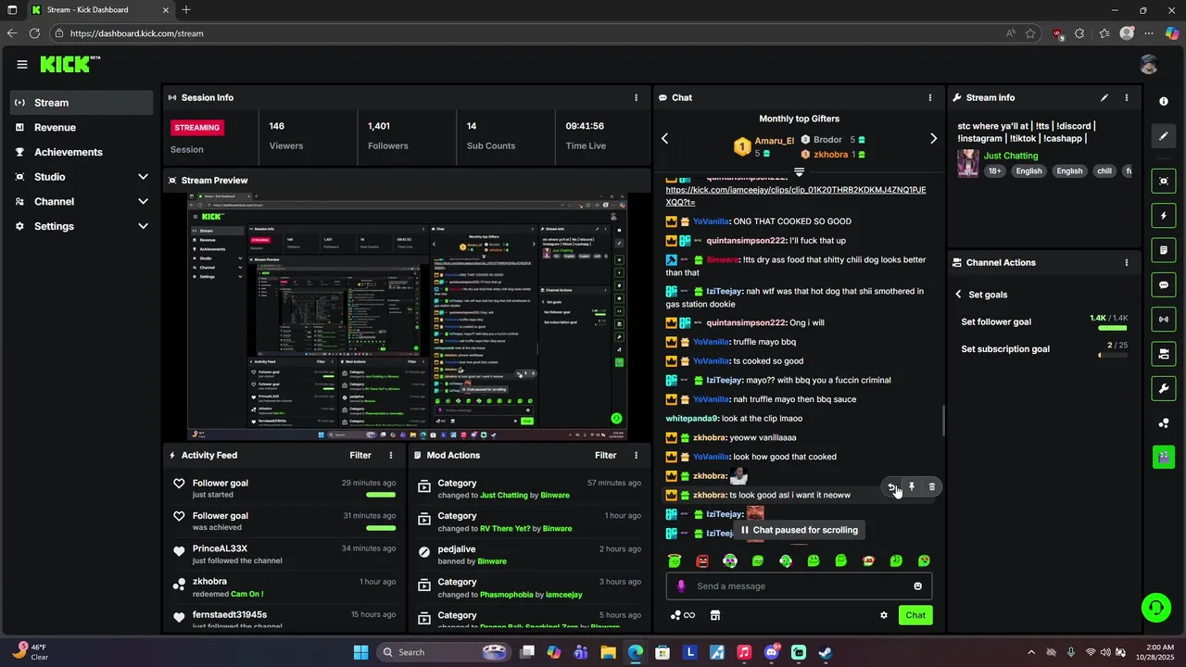Open Set subscription goal
1186x667 pixels.
point(1005,349)
